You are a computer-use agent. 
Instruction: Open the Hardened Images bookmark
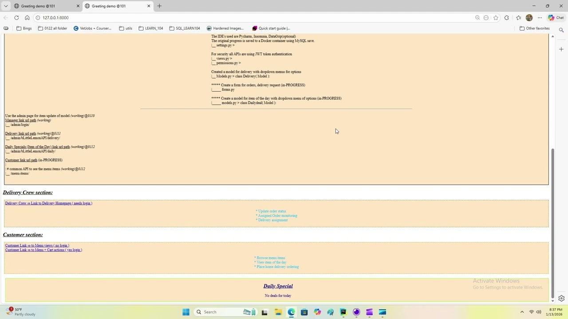click(x=225, y=28)
